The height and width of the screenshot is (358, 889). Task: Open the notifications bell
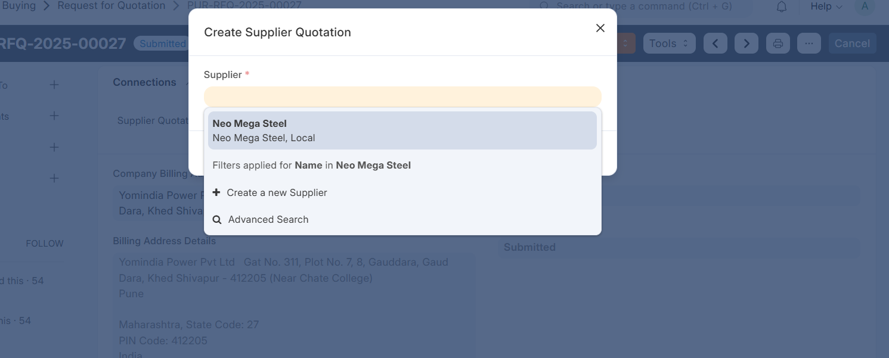[781, 7]
